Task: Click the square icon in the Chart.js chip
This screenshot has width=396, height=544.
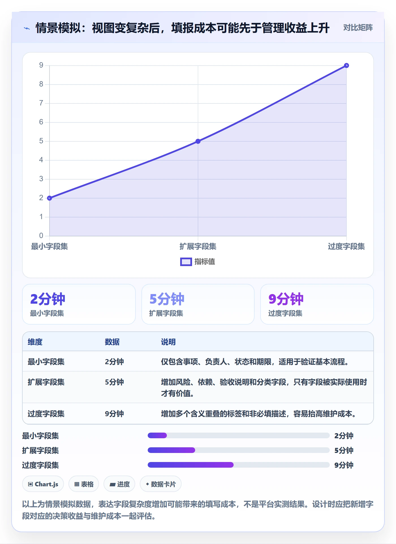Action: point(31,484)
